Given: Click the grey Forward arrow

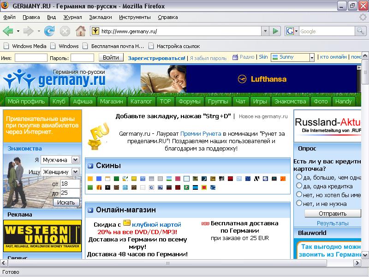Looking at the screenshot, I should [28, 31].
